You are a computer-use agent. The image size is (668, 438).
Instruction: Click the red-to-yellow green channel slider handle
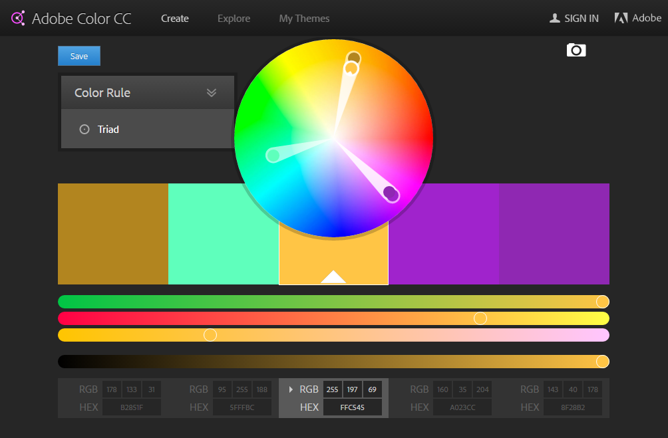(x=480, y=318)
